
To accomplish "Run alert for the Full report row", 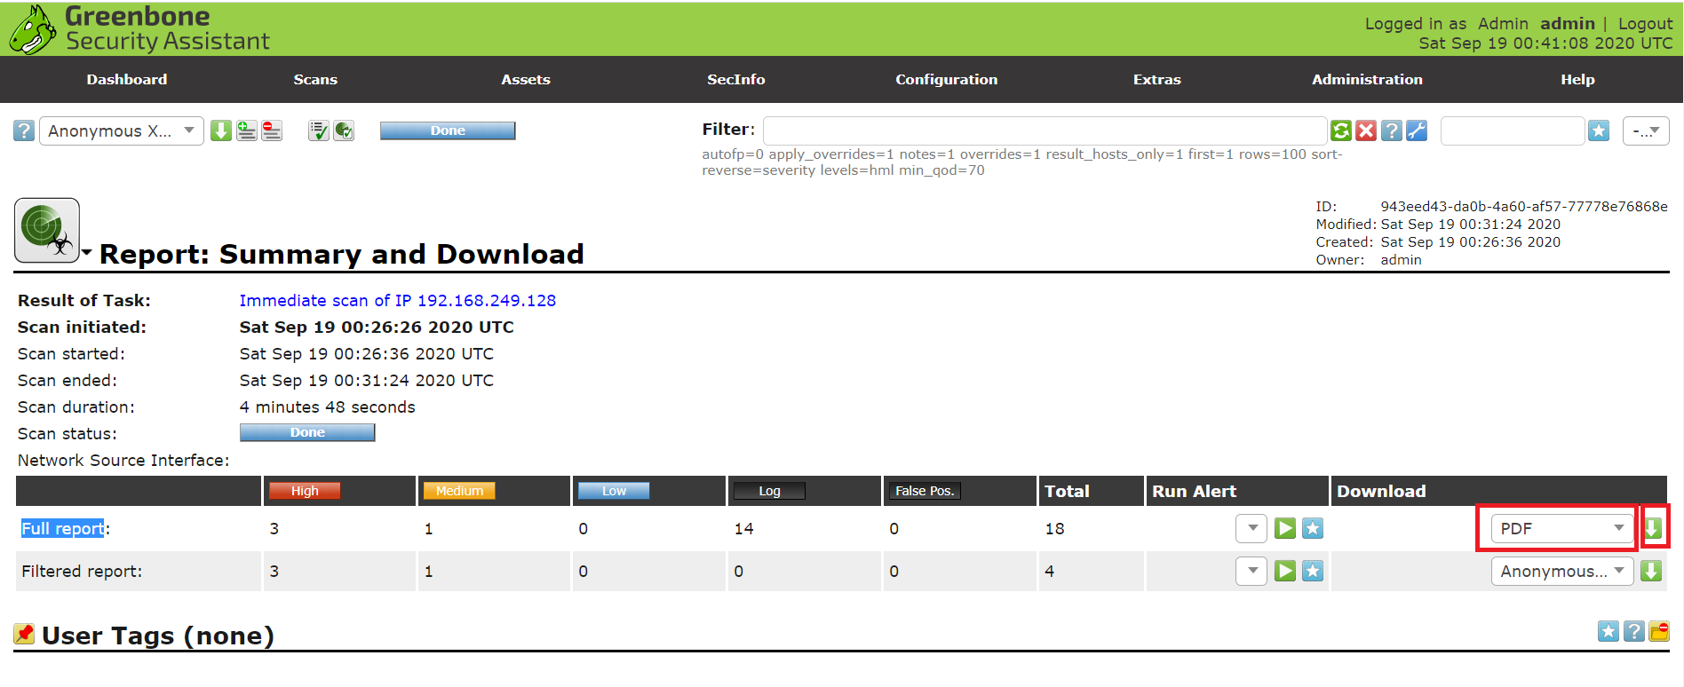I will tap(1285, 529).
